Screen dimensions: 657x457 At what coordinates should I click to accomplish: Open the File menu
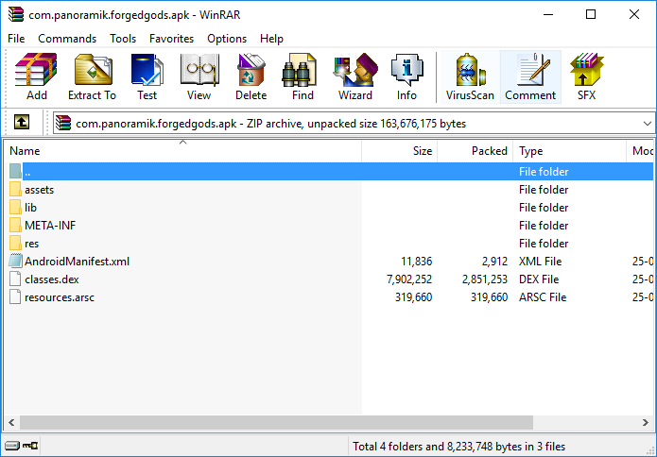(x=16, y=39)
